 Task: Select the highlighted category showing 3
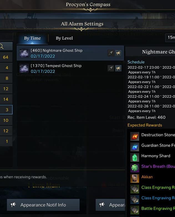pos(6,110)
